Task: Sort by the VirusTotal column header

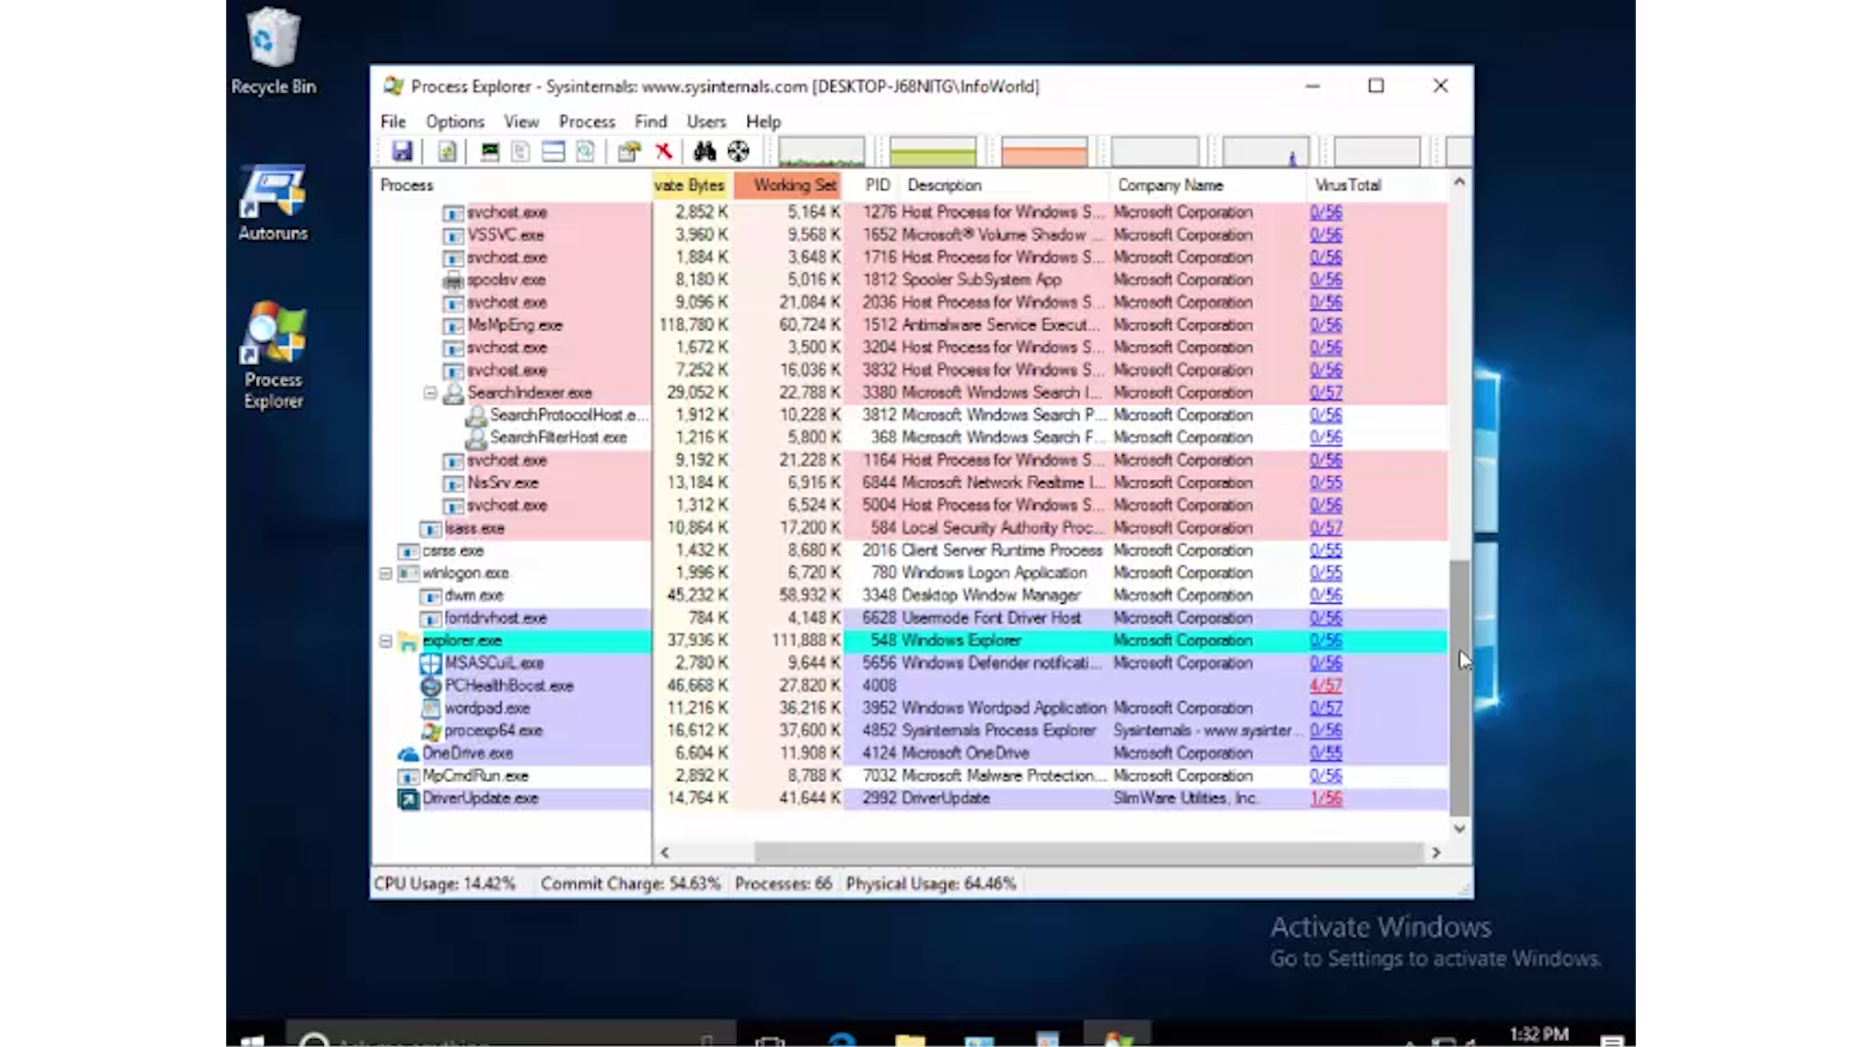Action: [1376, 185]
